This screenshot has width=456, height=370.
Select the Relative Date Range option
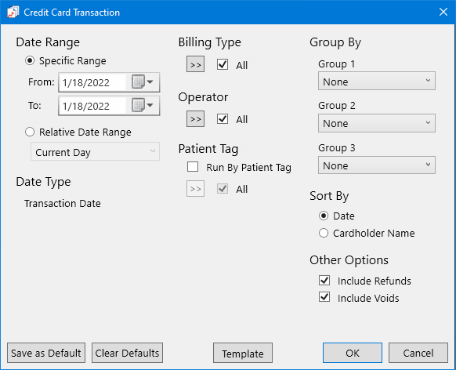(30, 132)
